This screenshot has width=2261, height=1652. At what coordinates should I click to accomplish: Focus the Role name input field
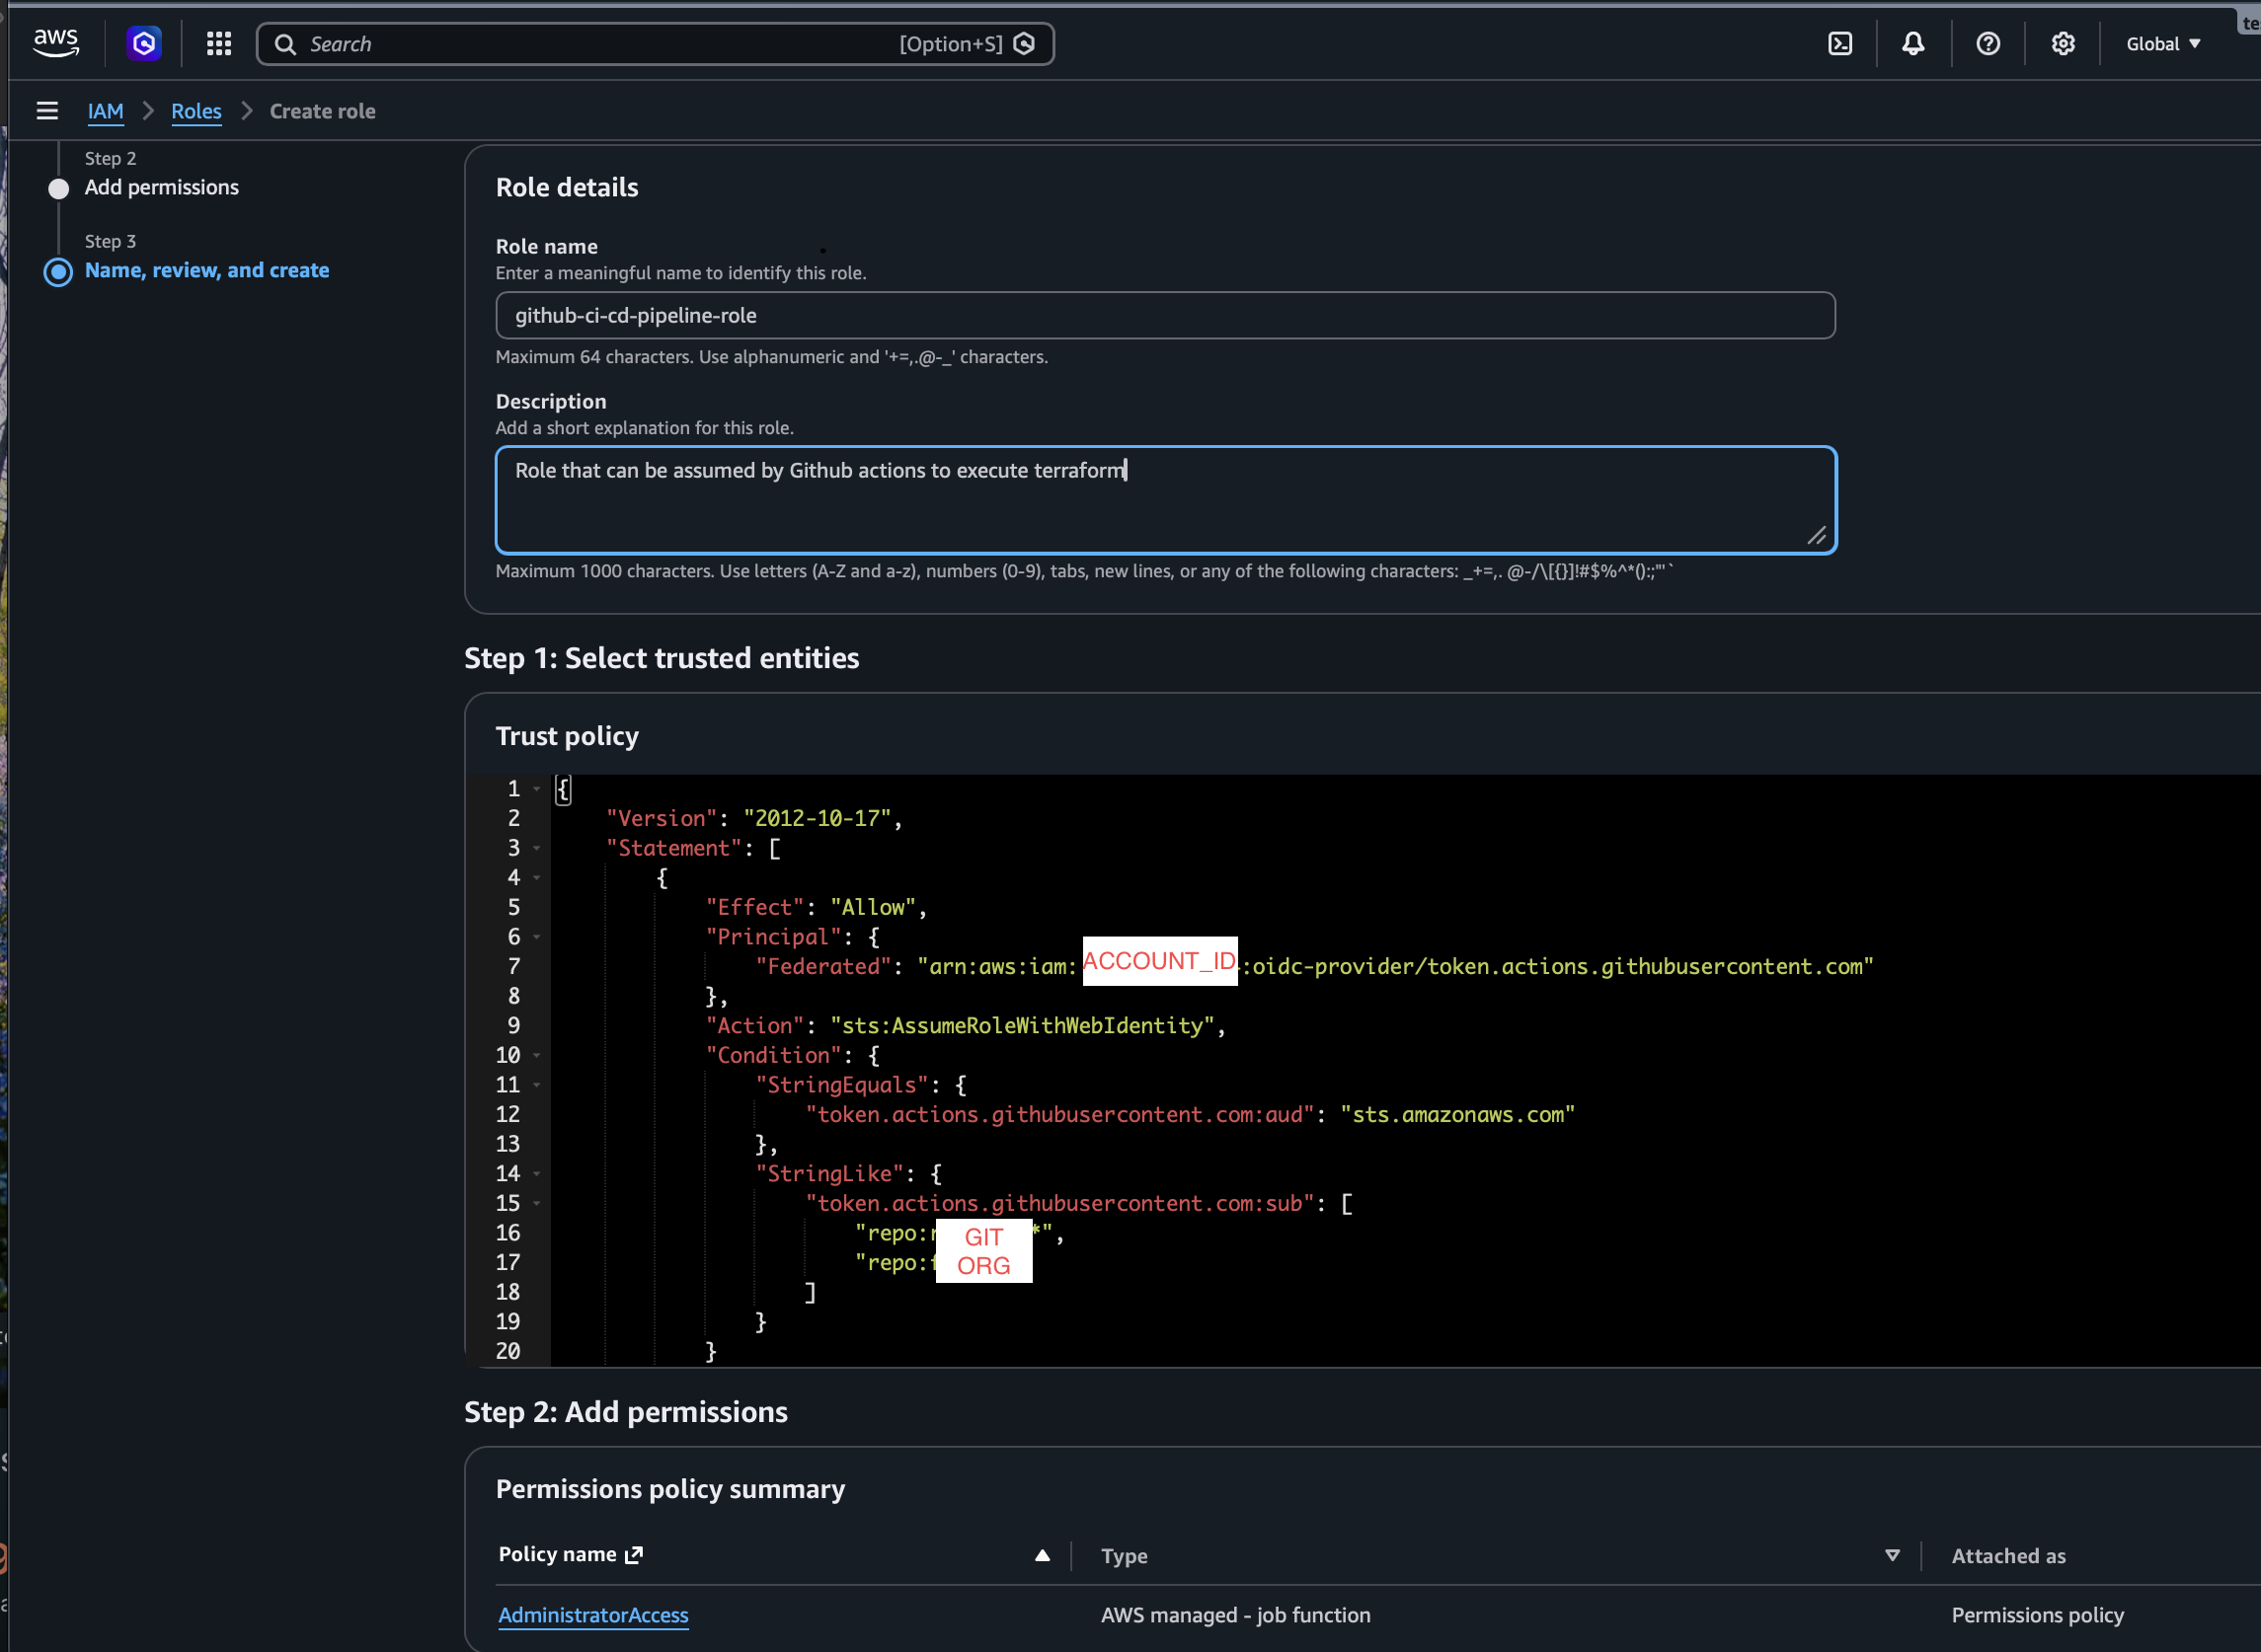pyautogui.click(x=1165, y=316)
